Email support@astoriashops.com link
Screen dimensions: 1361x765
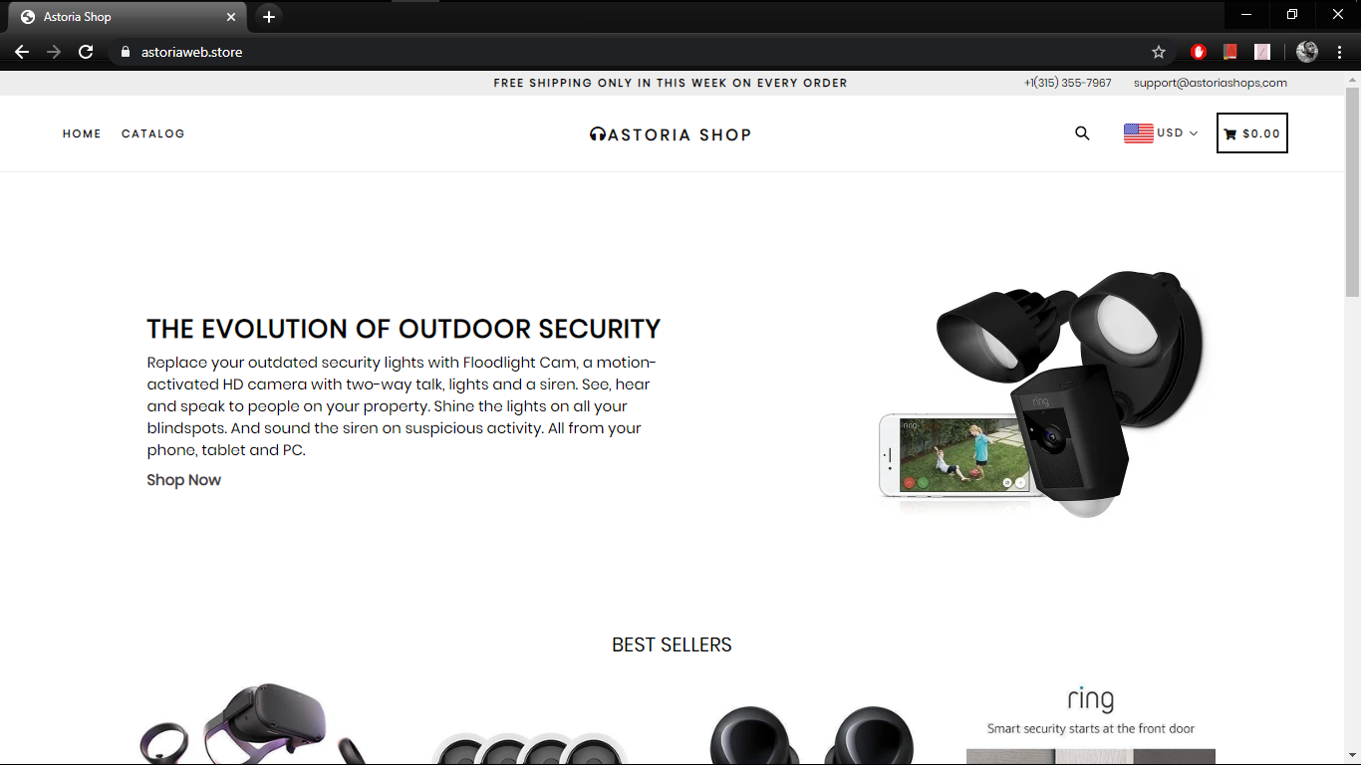pos(1211,83)
